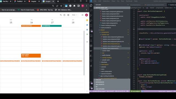Screen dimensions: 176x99
Task: Expand the sample-cpnt folder
Action: click(101, 60)
